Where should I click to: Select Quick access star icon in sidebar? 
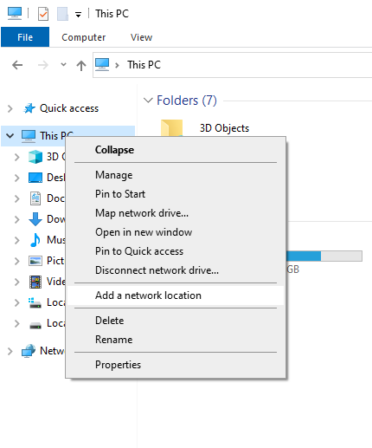pos(29,108)
